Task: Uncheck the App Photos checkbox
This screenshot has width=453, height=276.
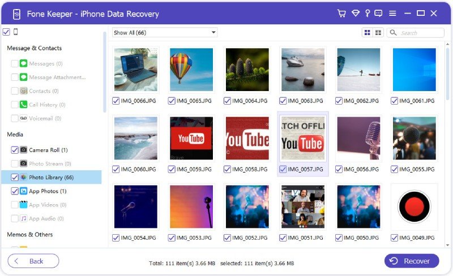Action: (x=15, y=191)
